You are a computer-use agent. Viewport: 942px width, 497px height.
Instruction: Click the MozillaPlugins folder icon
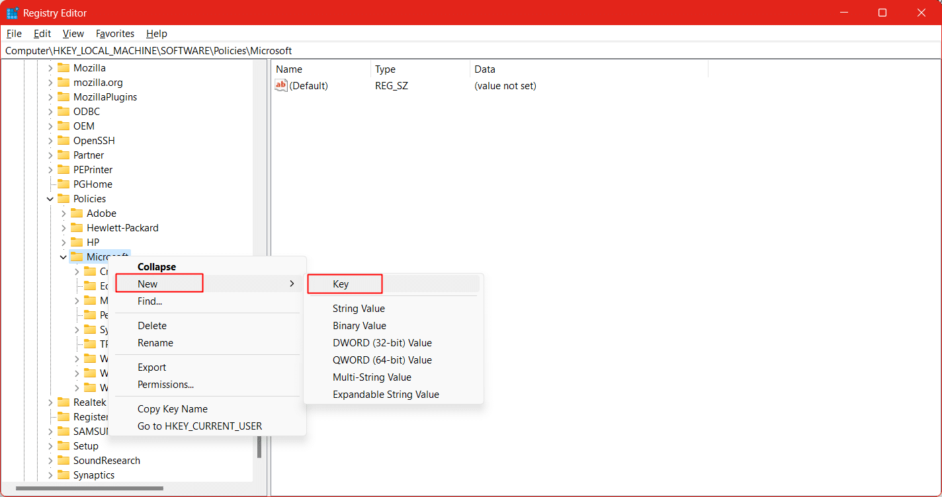pos(64,96)
